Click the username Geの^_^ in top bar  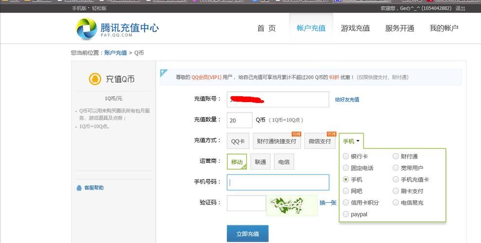tap(410, 8)
